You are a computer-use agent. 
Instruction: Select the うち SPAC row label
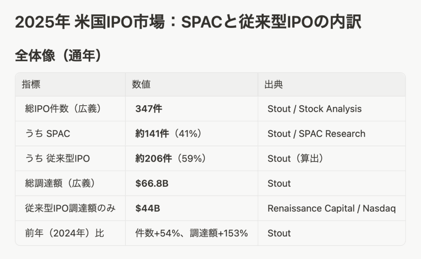[47, 134]
